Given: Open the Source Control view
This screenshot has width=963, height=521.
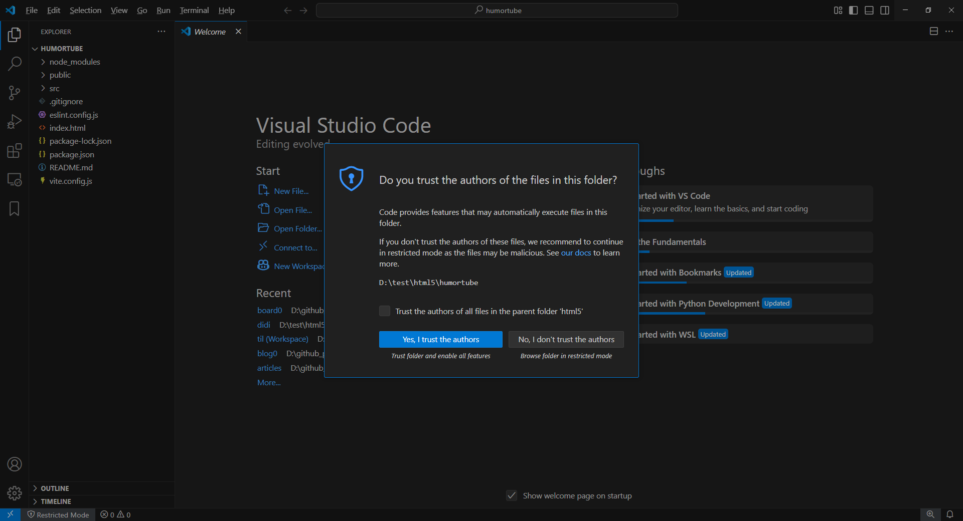Looking at the screenshot, I should [x=15, y=93].
